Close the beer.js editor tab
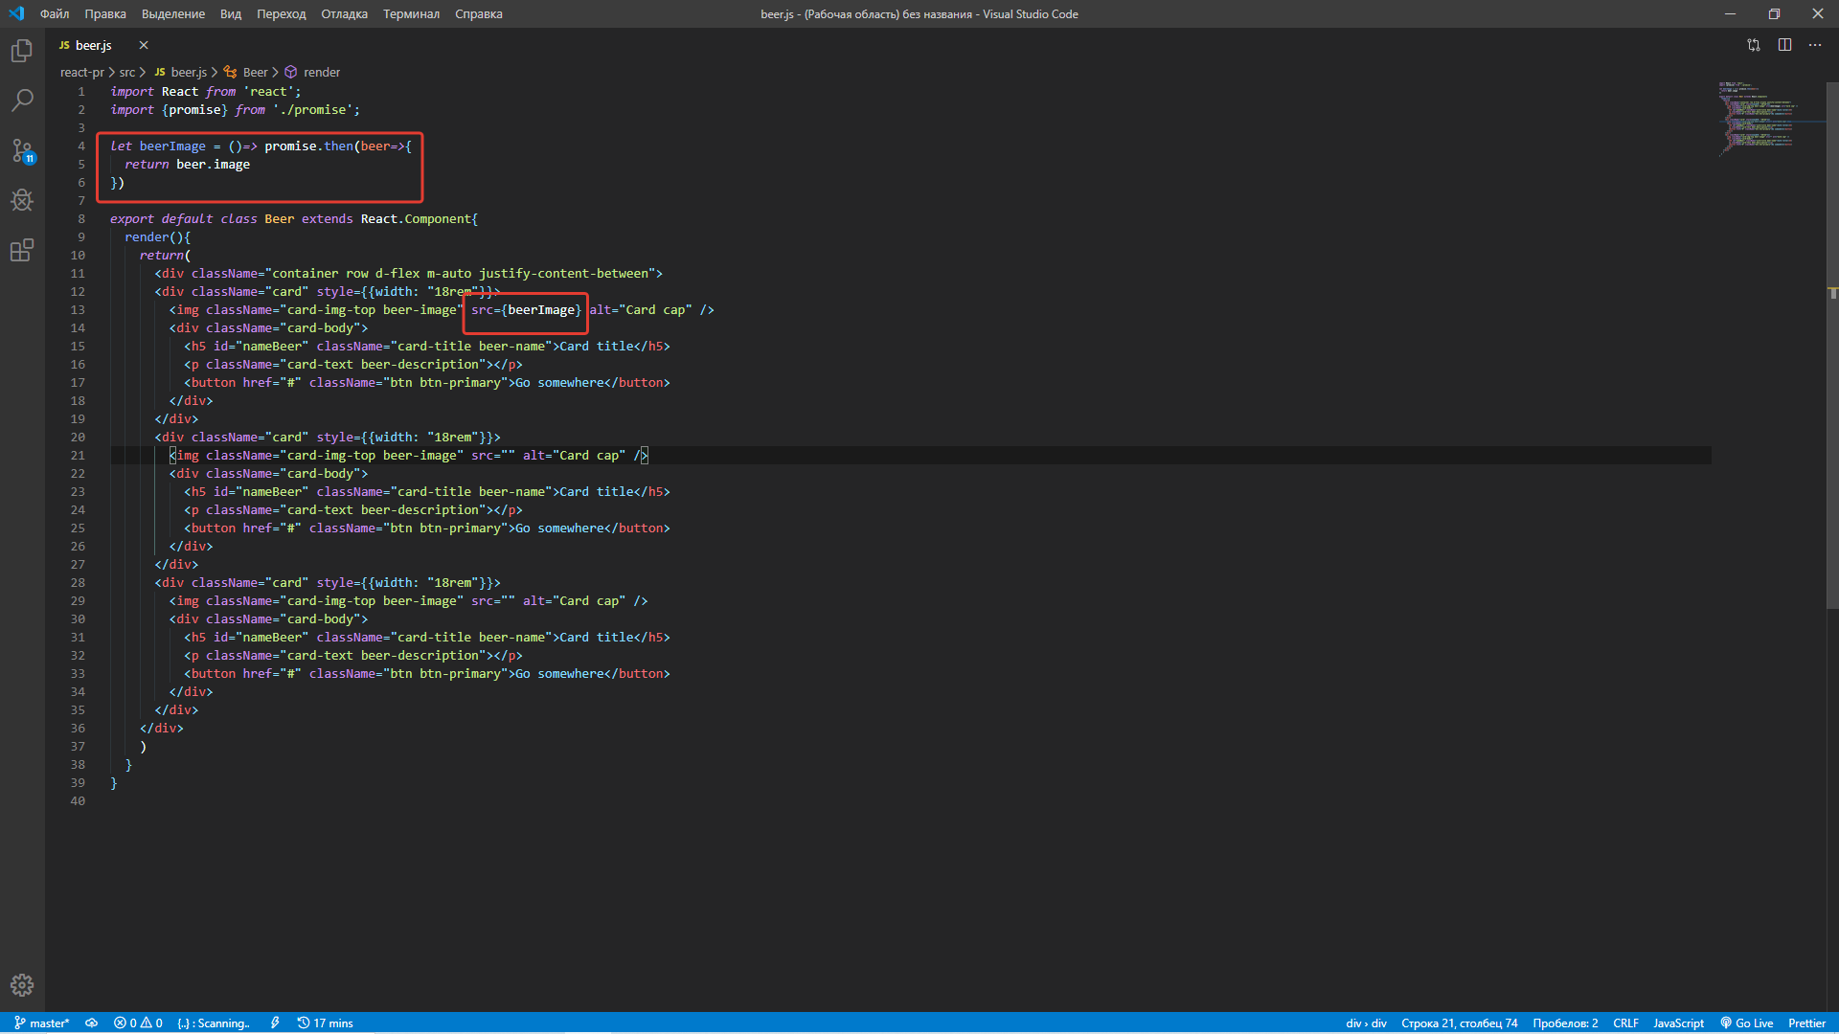This screenshot has height=1034, width=1839. point(144,45)
